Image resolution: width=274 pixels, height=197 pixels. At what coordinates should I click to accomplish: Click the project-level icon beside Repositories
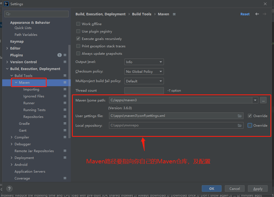click(x=65, y=117)
